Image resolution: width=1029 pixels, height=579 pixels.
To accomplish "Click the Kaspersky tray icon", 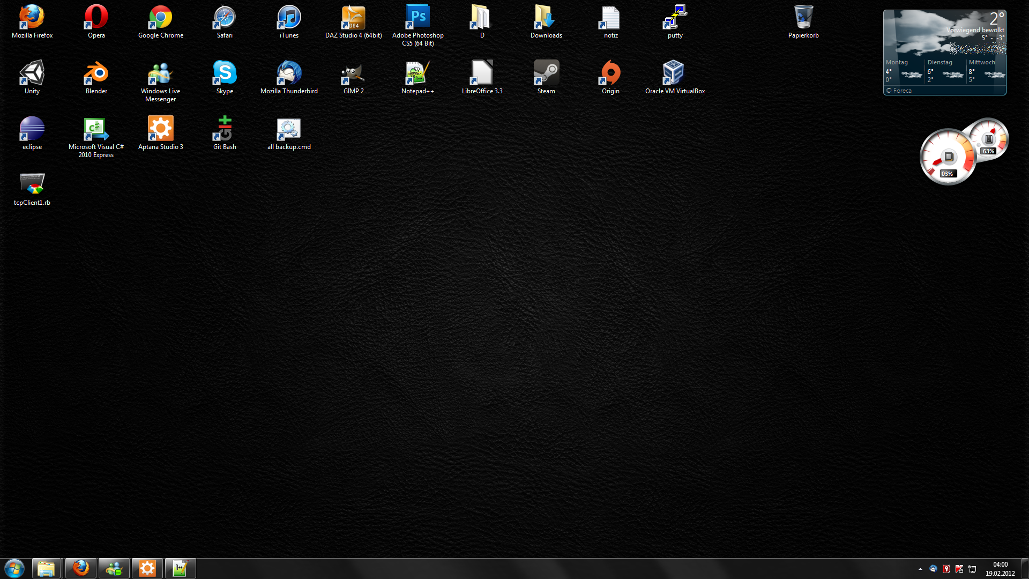I will pos(959,569).
